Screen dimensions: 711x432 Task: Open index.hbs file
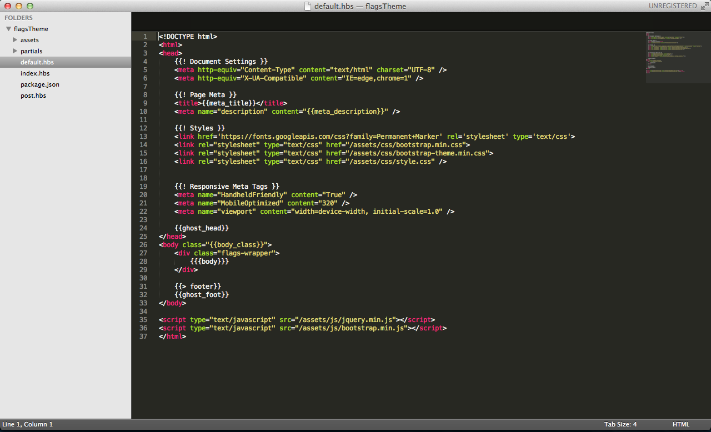[x=35, y=73]
